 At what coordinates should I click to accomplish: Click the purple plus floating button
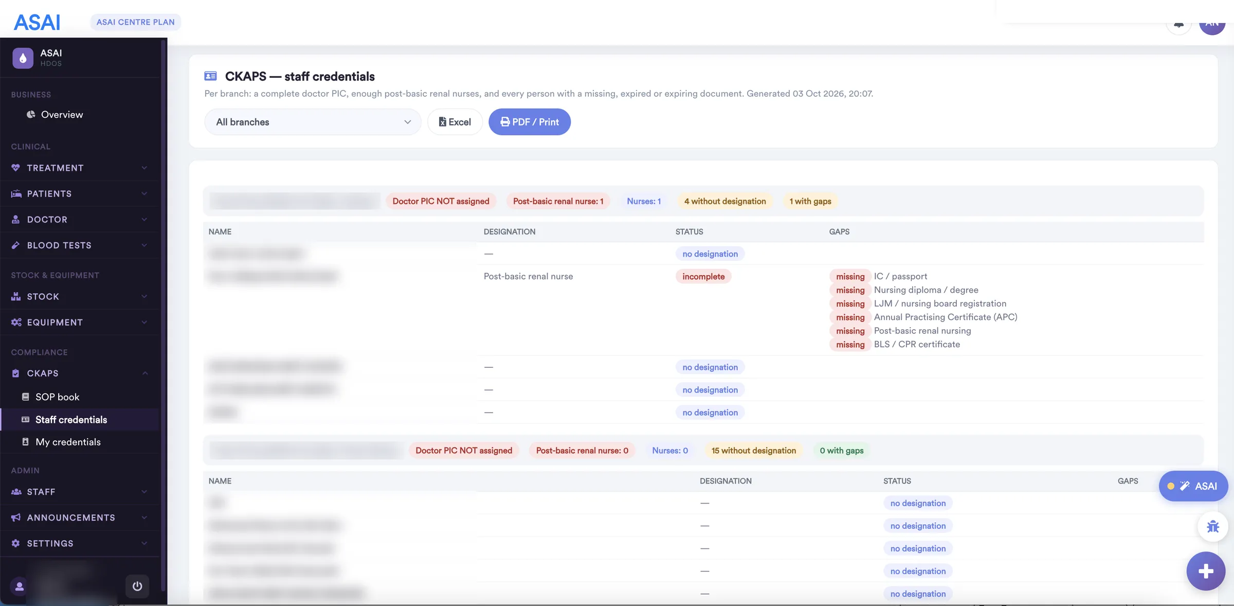[x=1206, y=571]
